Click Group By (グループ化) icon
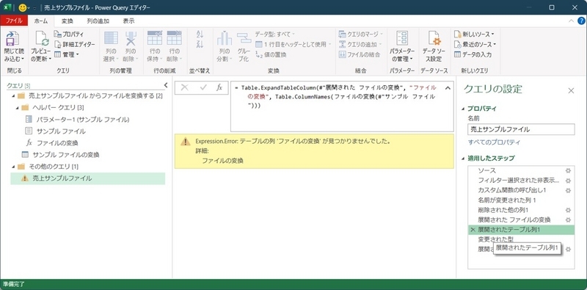Screen dimensions: 587x290 pos(244,38)
